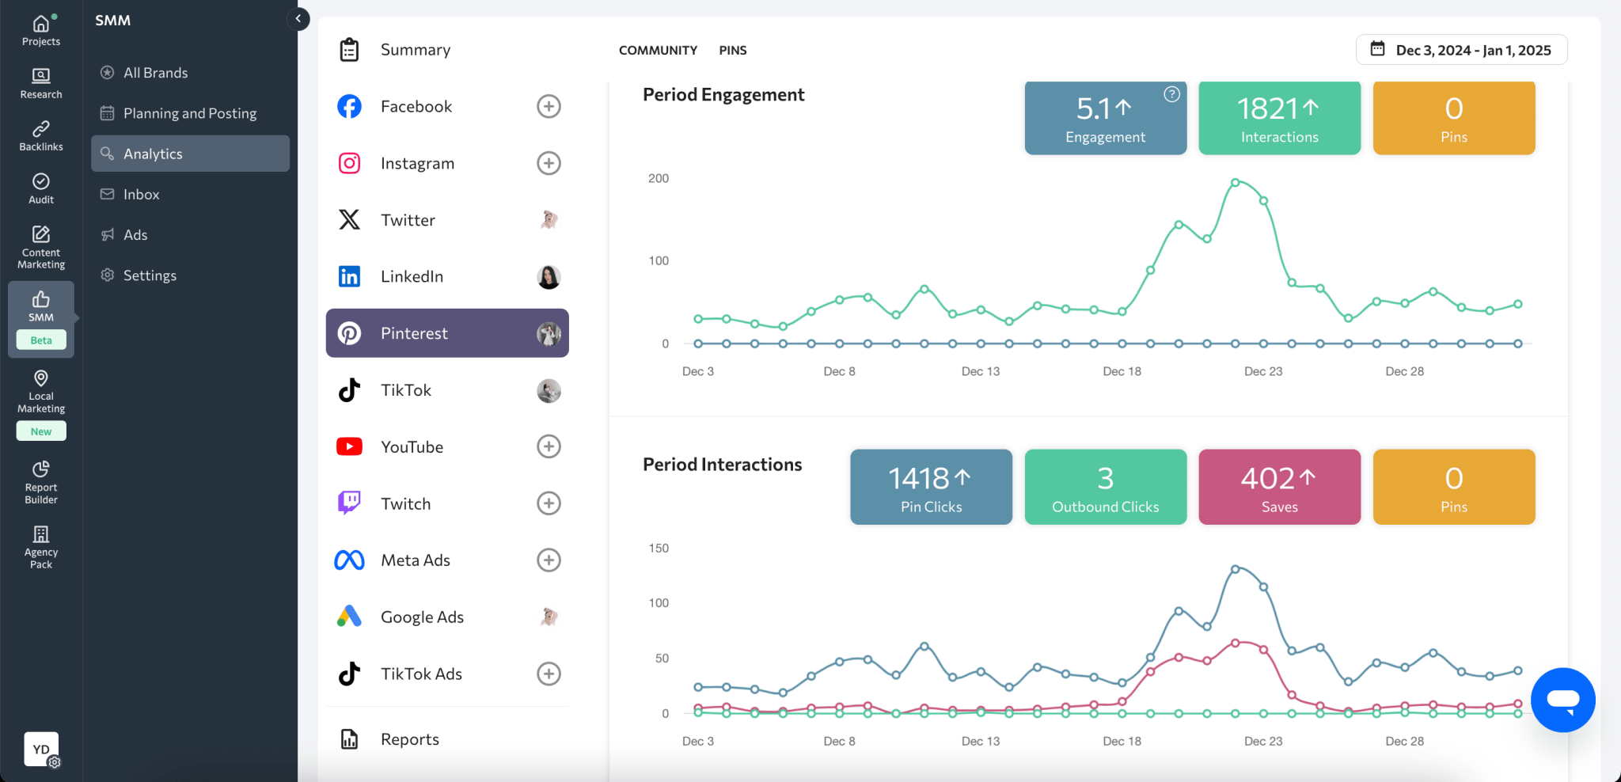Screen dimensions: 1621x782
Task: Open the Agency Pack
Action: (40, 545)
